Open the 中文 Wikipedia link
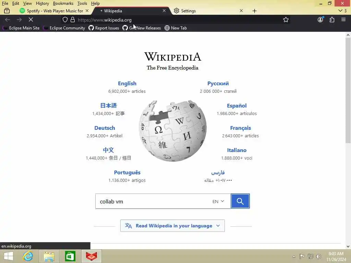 [108, 150]
